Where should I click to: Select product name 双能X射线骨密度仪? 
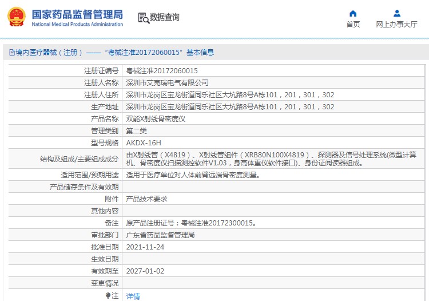[x=156, y=119]
